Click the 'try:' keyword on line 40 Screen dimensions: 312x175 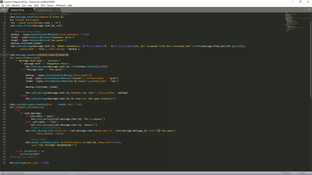click(17, 110)
